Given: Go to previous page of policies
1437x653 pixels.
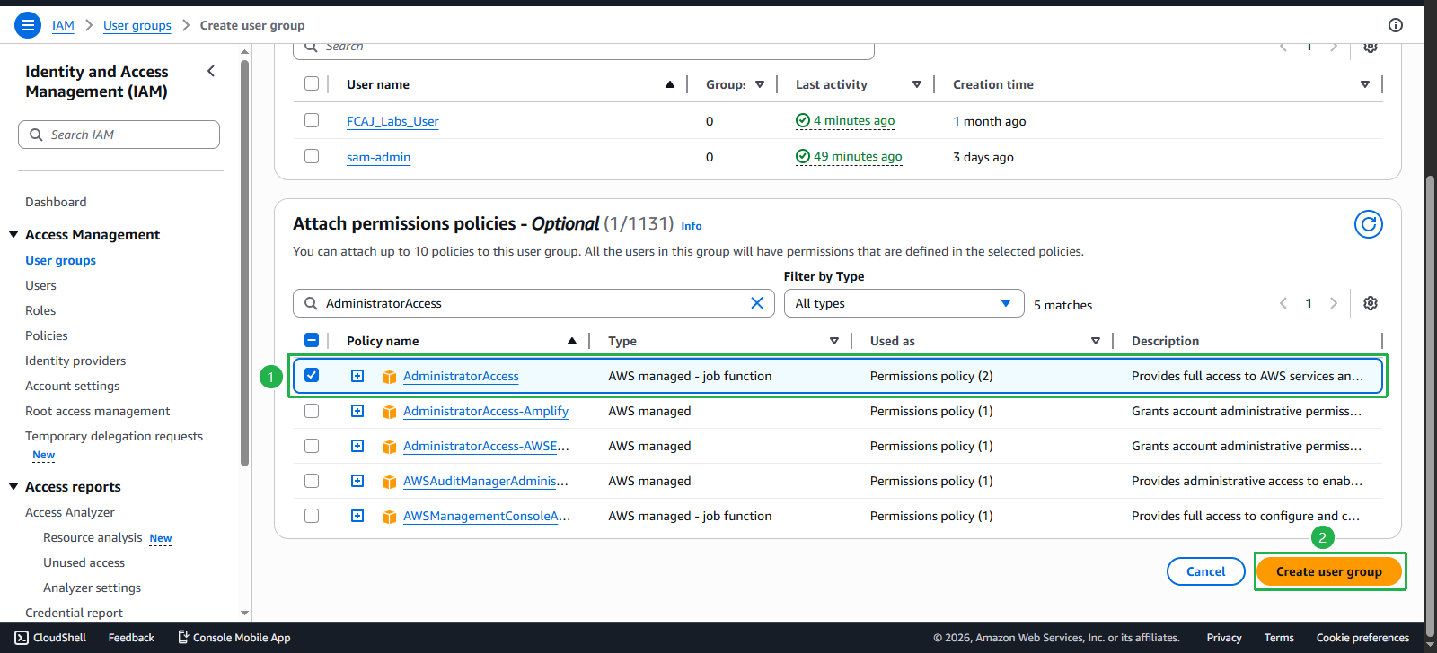Looking at the screenshot, I should 1283,303.
